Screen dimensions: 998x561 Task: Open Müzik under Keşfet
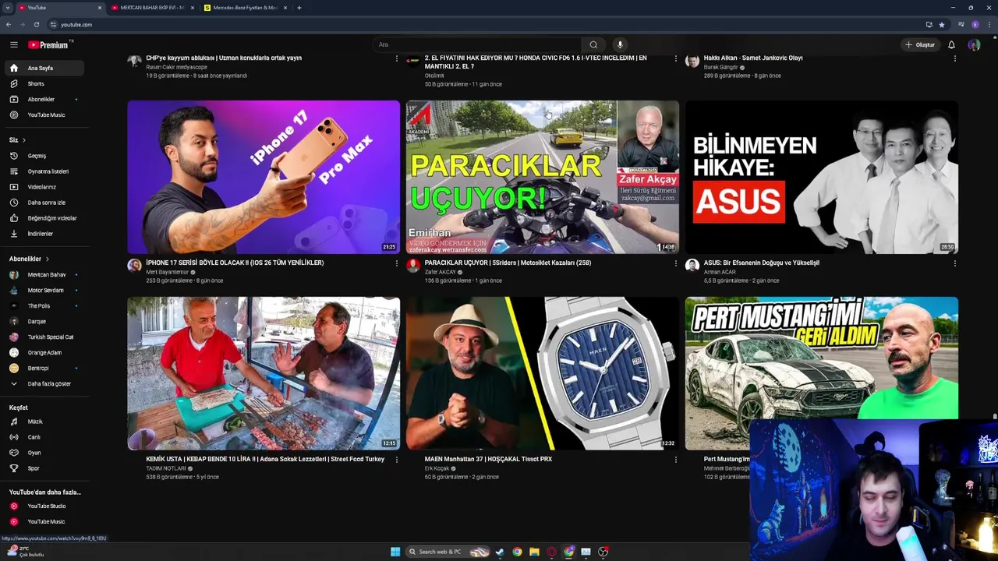coord(45,422)
